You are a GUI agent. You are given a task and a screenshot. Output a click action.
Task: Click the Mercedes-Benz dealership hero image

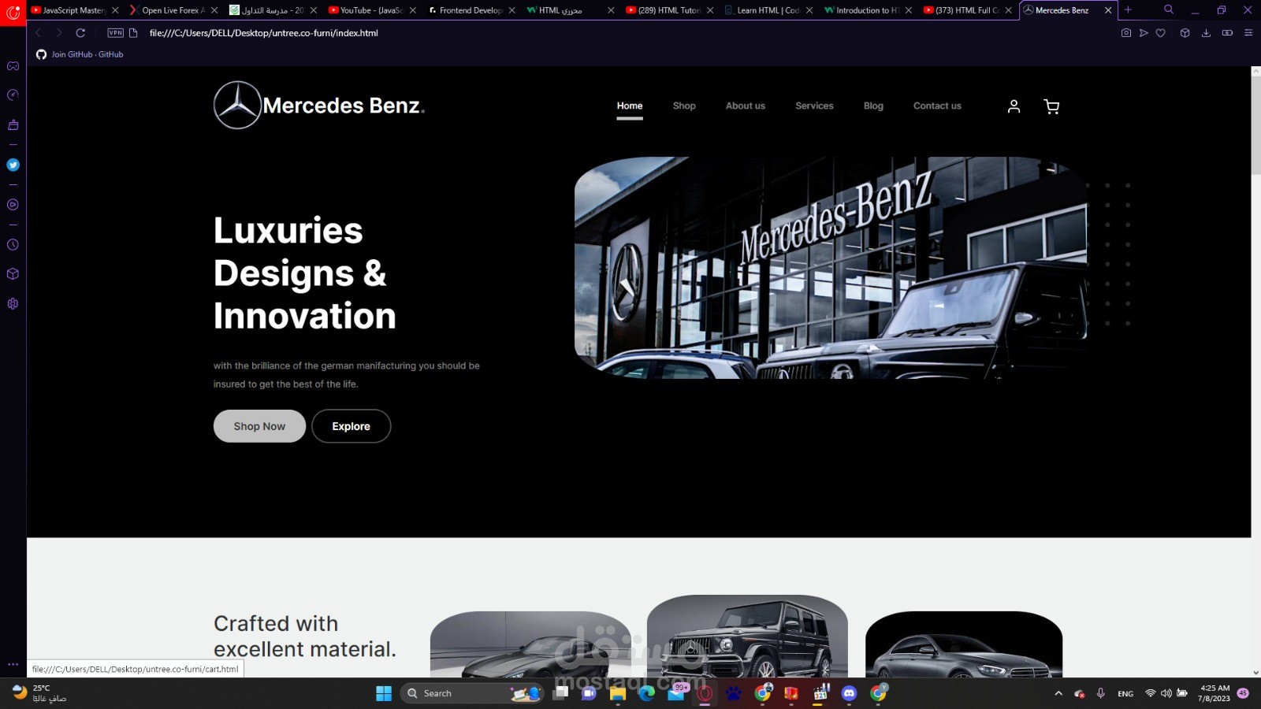pyautogui.click(x=831, y=268)
